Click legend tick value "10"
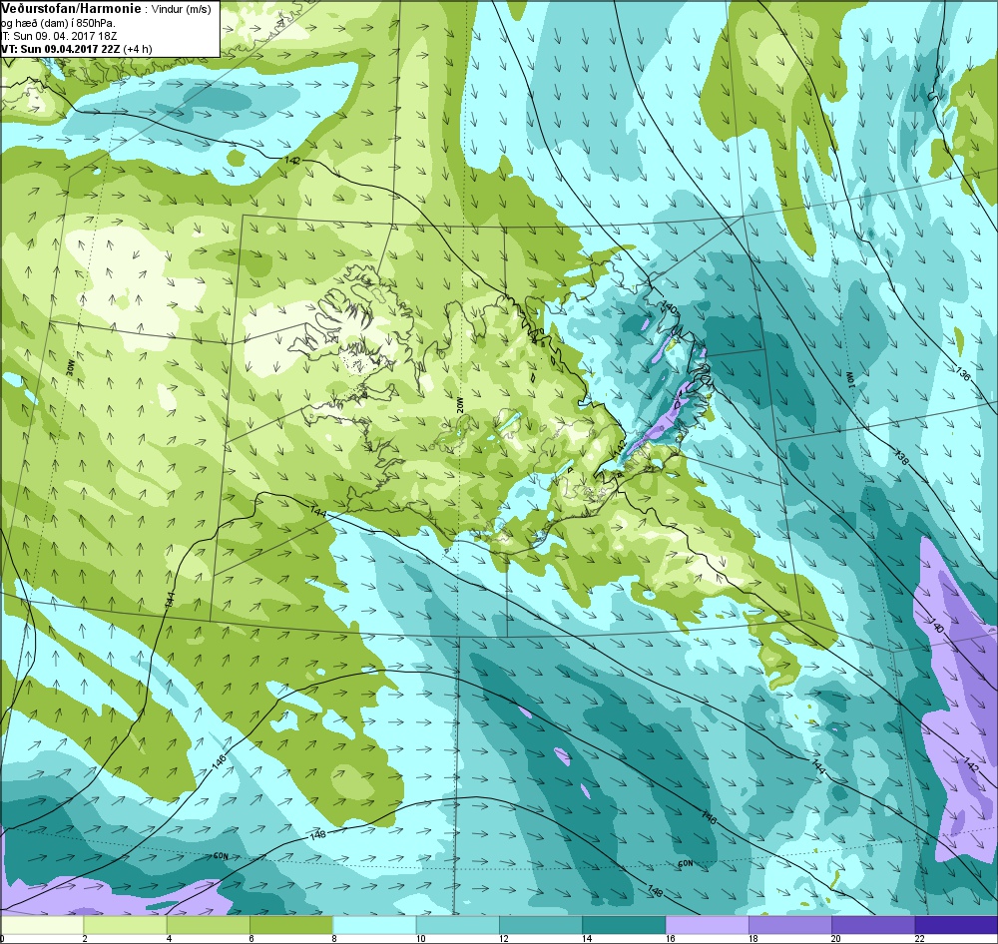This screenshot has width=998, height=944. 421,938
